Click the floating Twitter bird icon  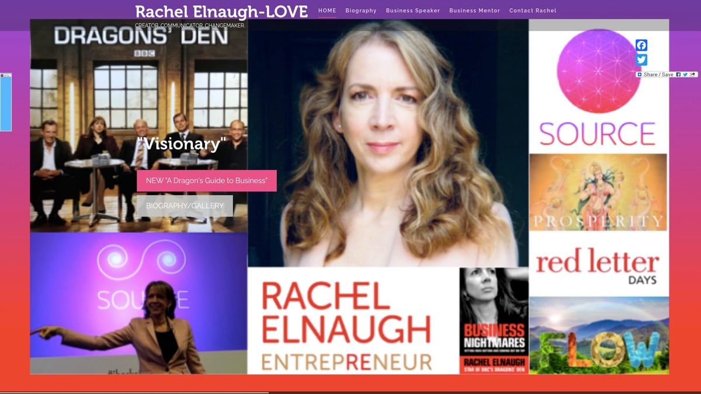641,60
